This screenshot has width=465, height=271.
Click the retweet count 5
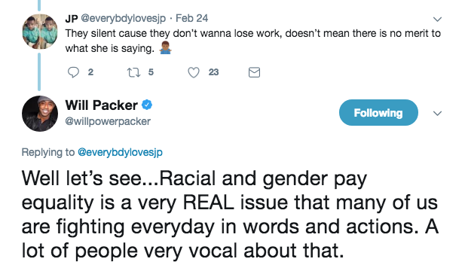point(151,72)
